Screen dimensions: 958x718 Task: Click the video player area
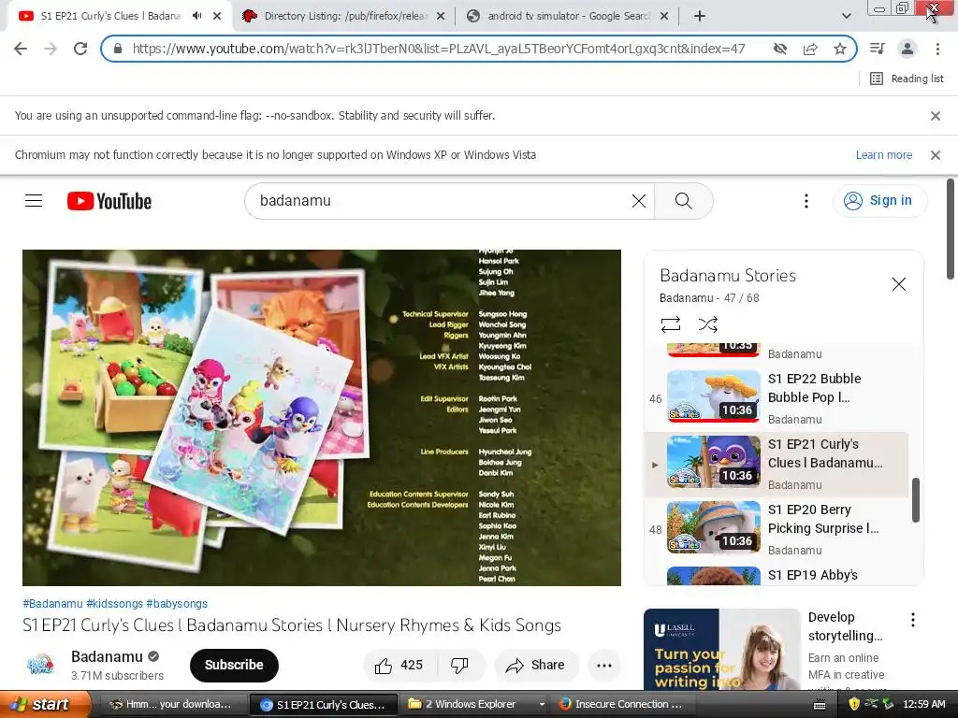point(322,418)
